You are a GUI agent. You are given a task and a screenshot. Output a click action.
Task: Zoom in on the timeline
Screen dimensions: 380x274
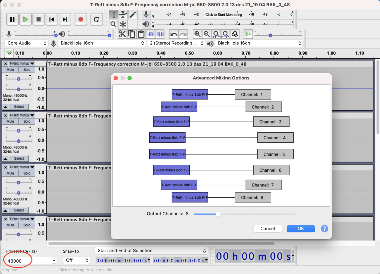click(197, 34)
